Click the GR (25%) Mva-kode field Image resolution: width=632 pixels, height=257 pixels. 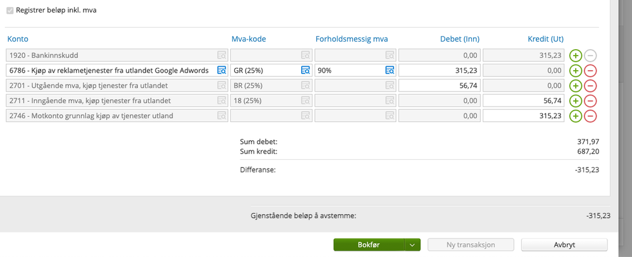pos(271,70)
